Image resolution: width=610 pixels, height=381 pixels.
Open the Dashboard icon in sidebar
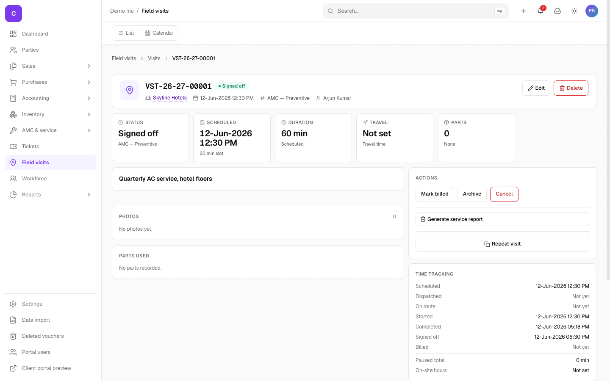tap(13, 34)
